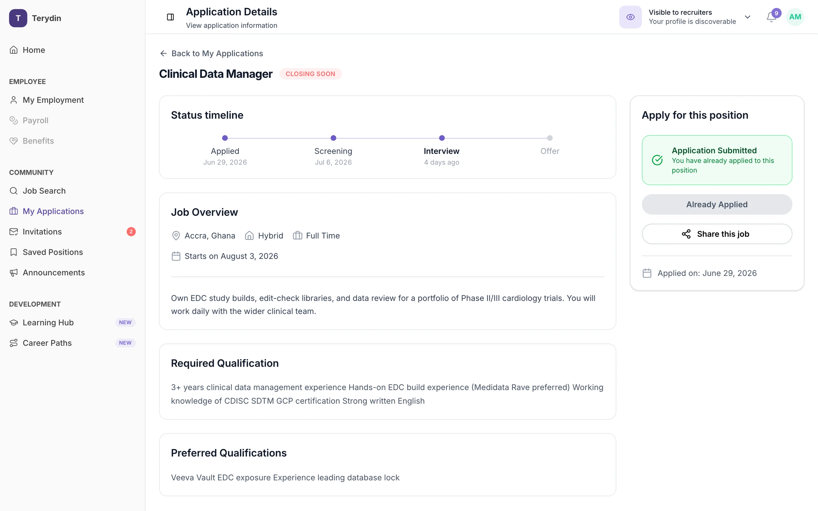Click the Invitations envelope icon

click(13, 232)
